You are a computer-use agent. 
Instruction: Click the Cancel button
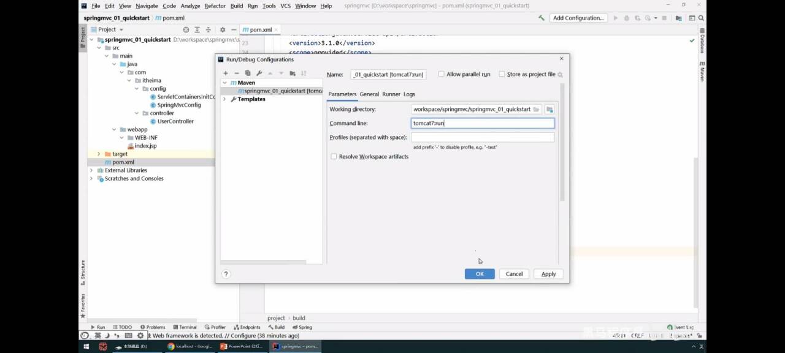coord(514,274)
